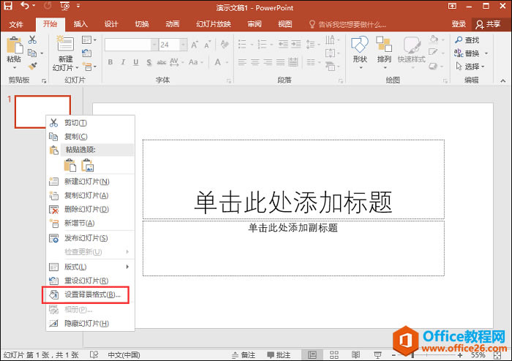This screenshot has width=512, height=361.
Task: Click Increase Font Size icon
Action: (195, 45)
